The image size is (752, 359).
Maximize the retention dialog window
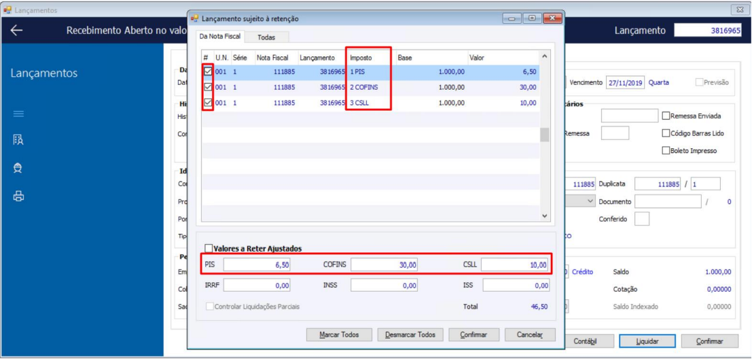point(532,19)
